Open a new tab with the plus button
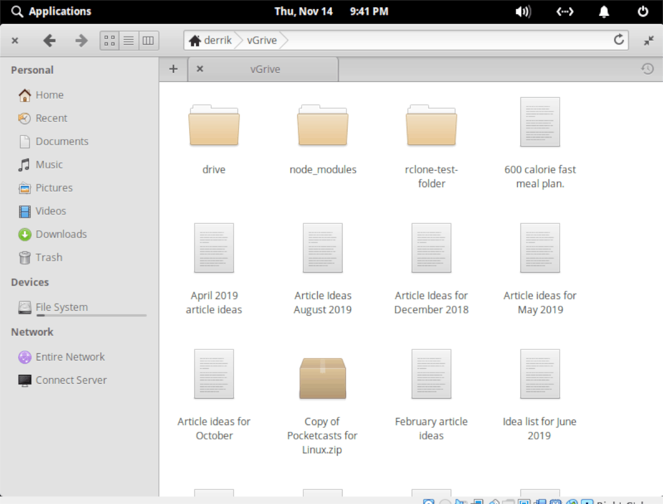Screen dimensions: 663x504 (173, 69)
